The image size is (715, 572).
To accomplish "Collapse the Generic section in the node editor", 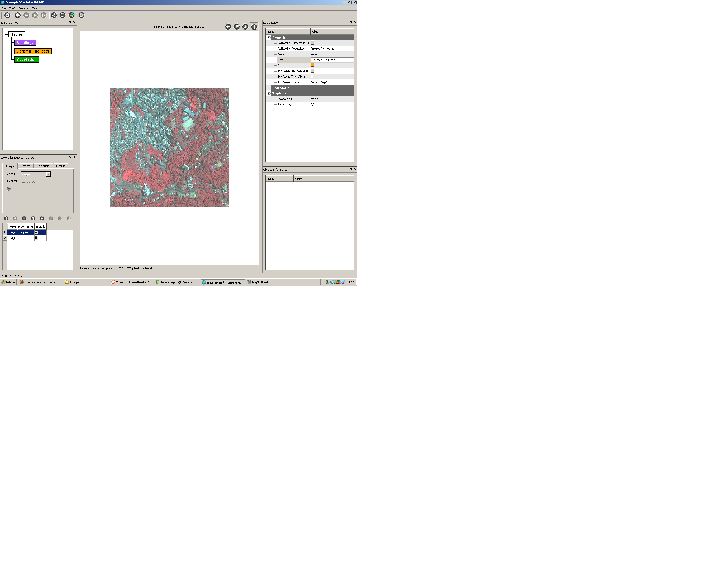I will (269, 38).
